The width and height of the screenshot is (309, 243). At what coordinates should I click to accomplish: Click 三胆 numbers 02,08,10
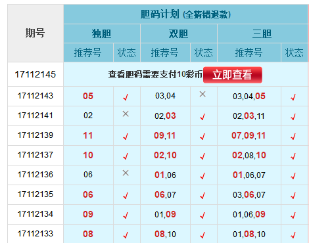(249, 155)
